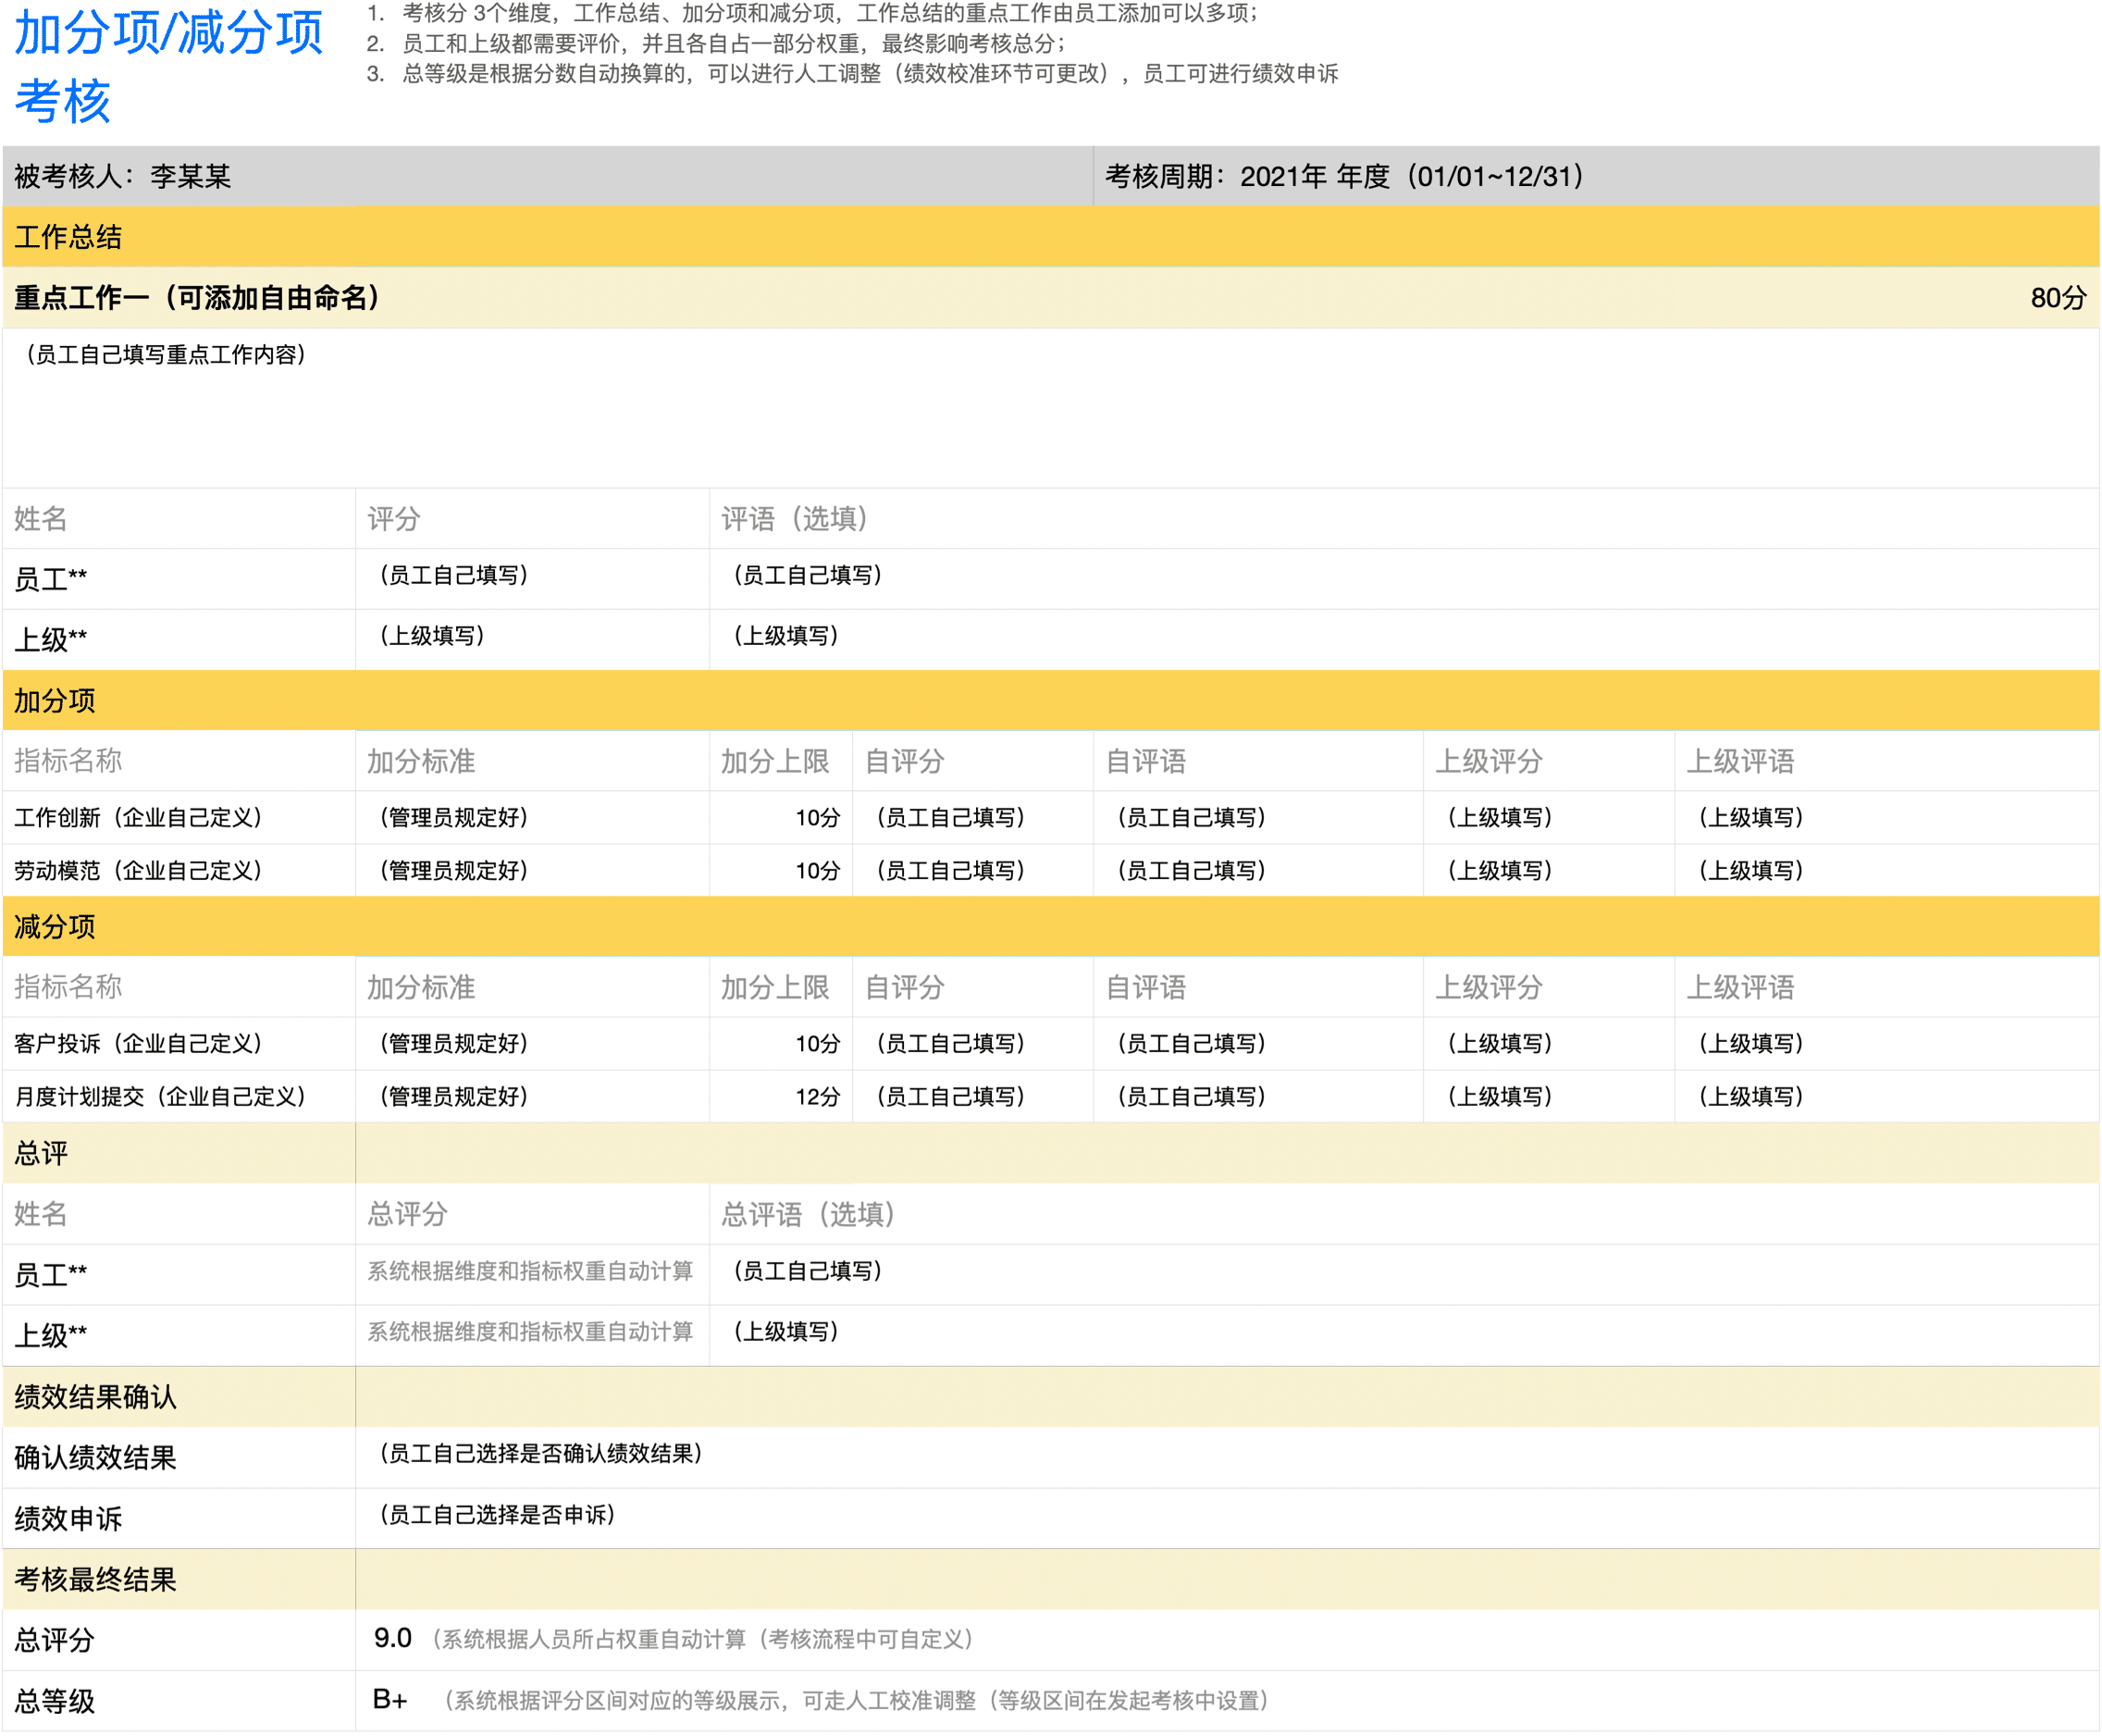This screenshot has width=2102, height=1736.
Task: Fill the 员工** 评语 field in 工作总结
Action: (1404, 579)
